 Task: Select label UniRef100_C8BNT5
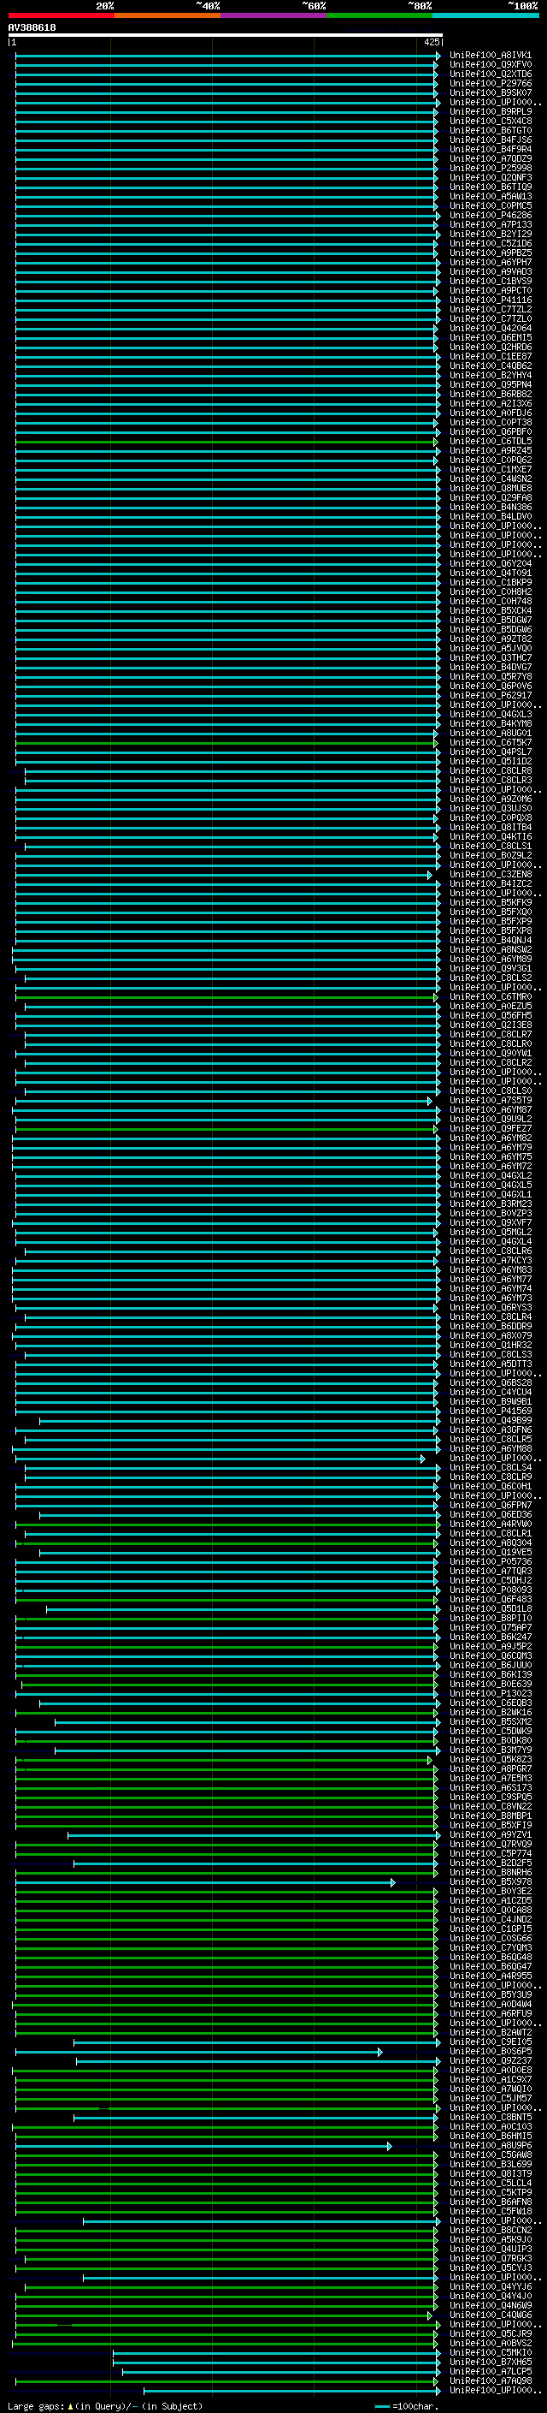click(491, 2117)
